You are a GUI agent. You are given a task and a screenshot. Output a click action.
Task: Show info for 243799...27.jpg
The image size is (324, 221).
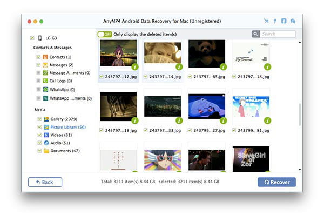224,120
